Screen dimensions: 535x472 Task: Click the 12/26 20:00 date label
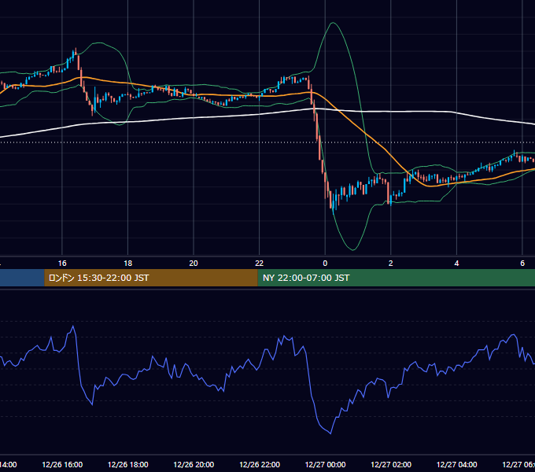click(194, 465)
